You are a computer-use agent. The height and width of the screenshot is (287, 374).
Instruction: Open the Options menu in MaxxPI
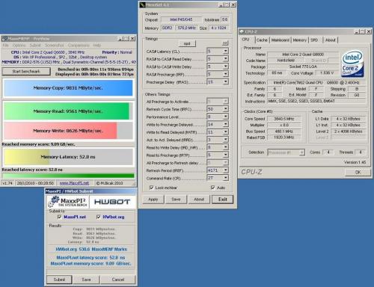(x=19, y=45)
